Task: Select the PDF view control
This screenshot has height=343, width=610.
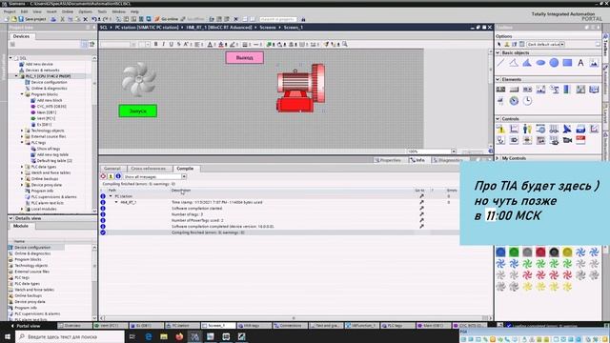Action: 580,140
